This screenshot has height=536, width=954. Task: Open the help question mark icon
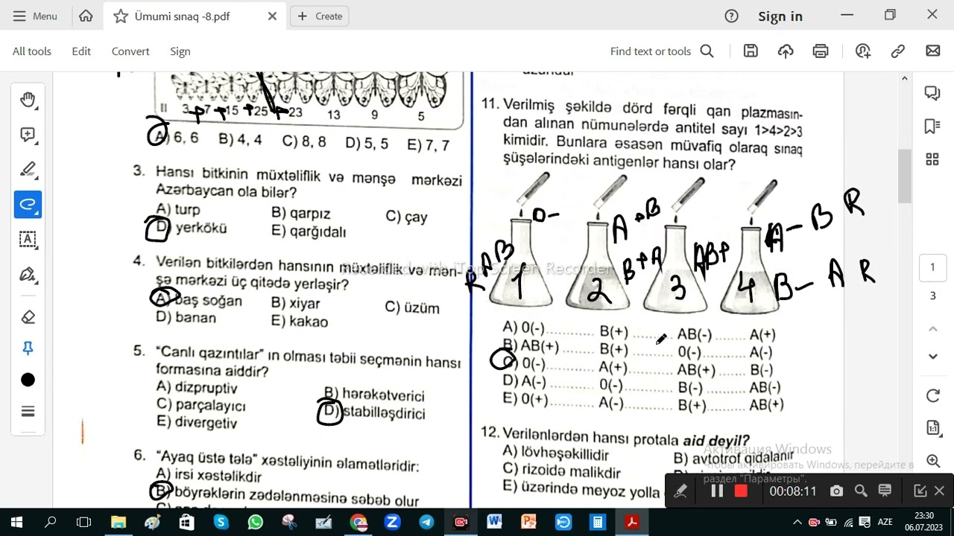pyautogui.click(x=731, y=16)
